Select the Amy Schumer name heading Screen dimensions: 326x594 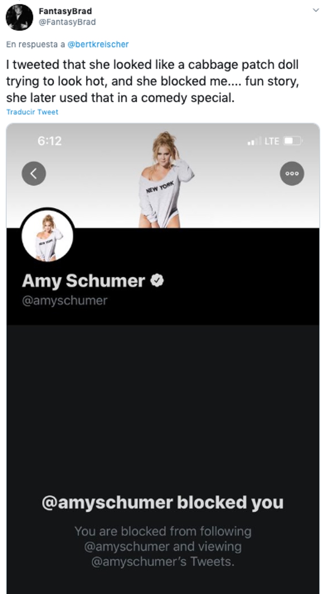point(83,281)
